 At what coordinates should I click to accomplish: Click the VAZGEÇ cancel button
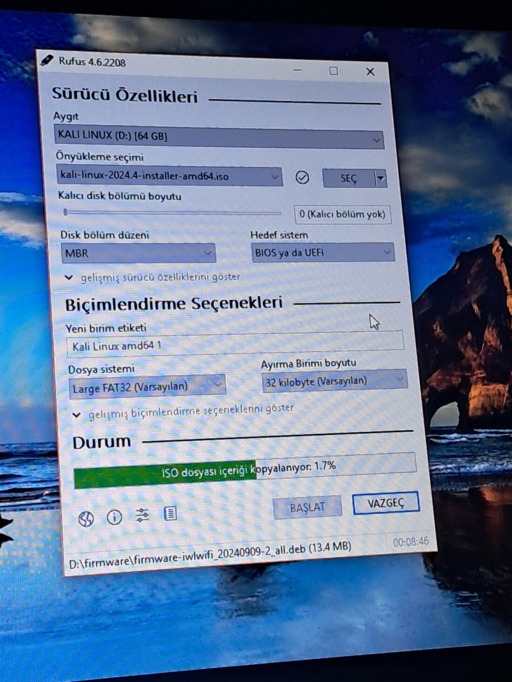click(386, 503)
